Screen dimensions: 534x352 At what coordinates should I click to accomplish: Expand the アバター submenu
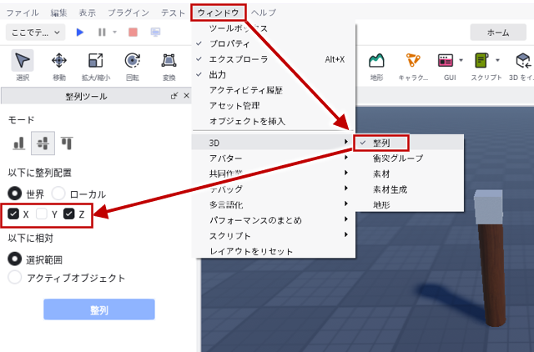274,158
